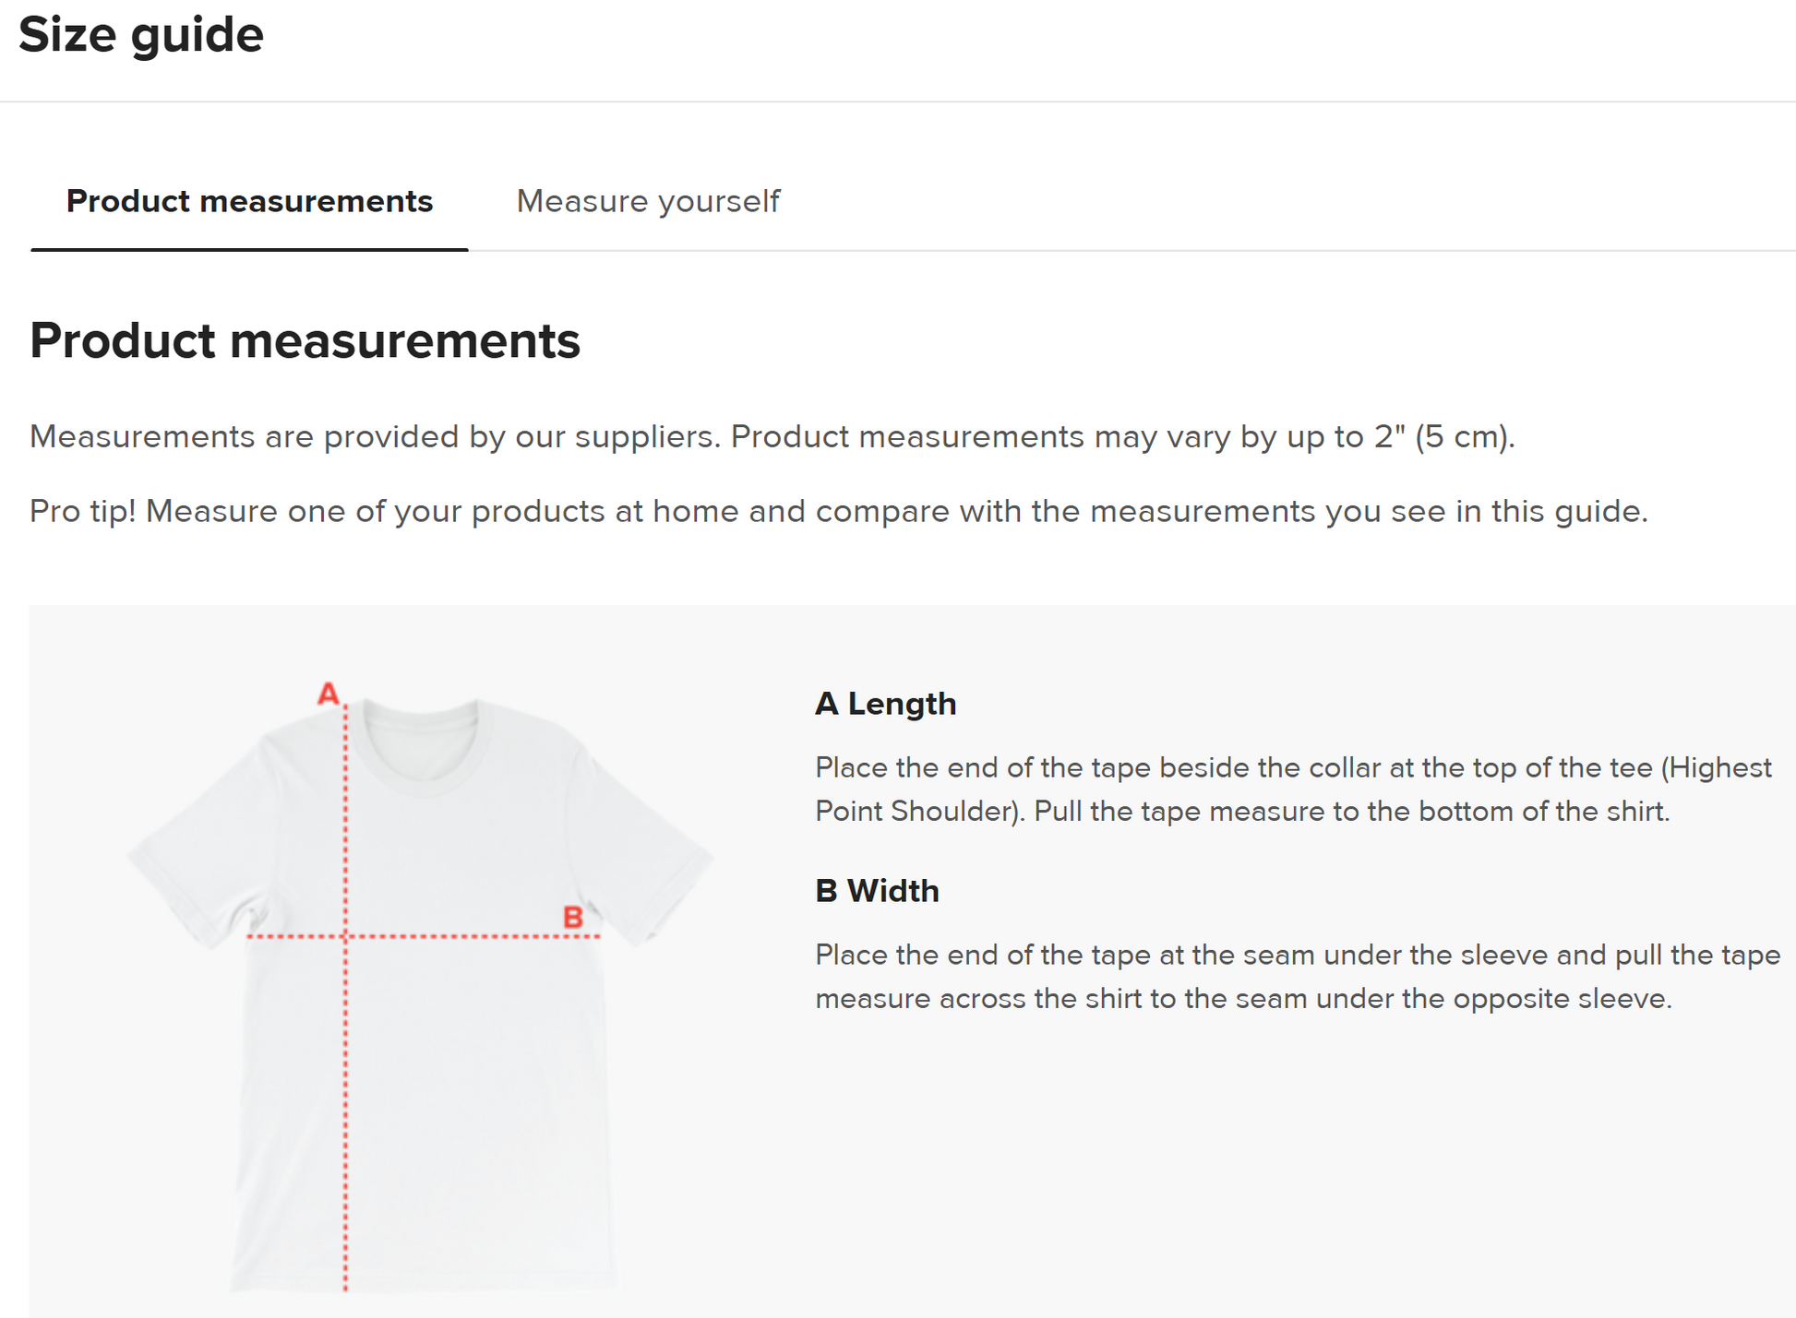Image resolution: width=1796 pixels, height=1318 pixels.
Task: Click the Size guide title
Action: click(141, 35)
